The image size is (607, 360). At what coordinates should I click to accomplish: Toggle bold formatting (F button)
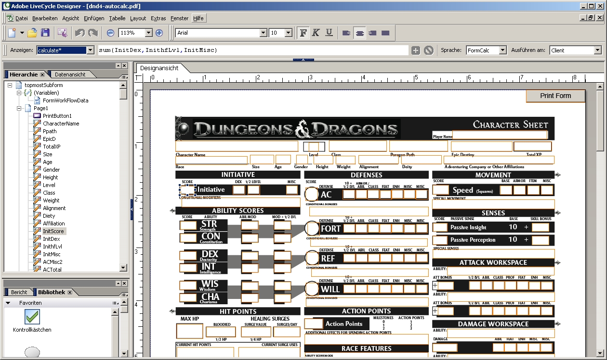tap(303, 33)
